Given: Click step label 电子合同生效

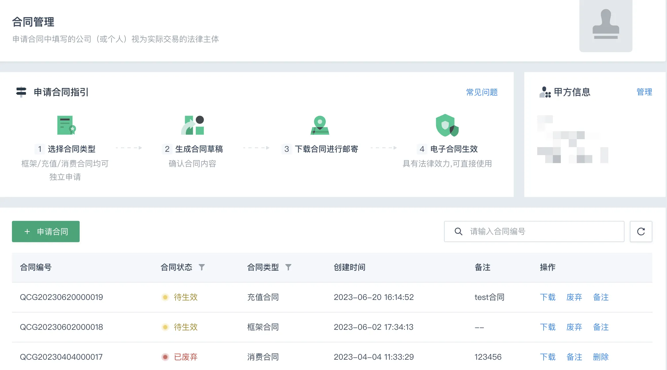Looking at the screenshot, I should coord(454,149).
